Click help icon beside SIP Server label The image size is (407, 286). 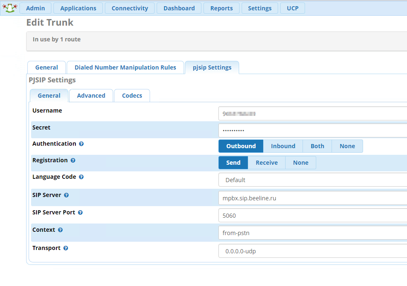coord(66,195)
